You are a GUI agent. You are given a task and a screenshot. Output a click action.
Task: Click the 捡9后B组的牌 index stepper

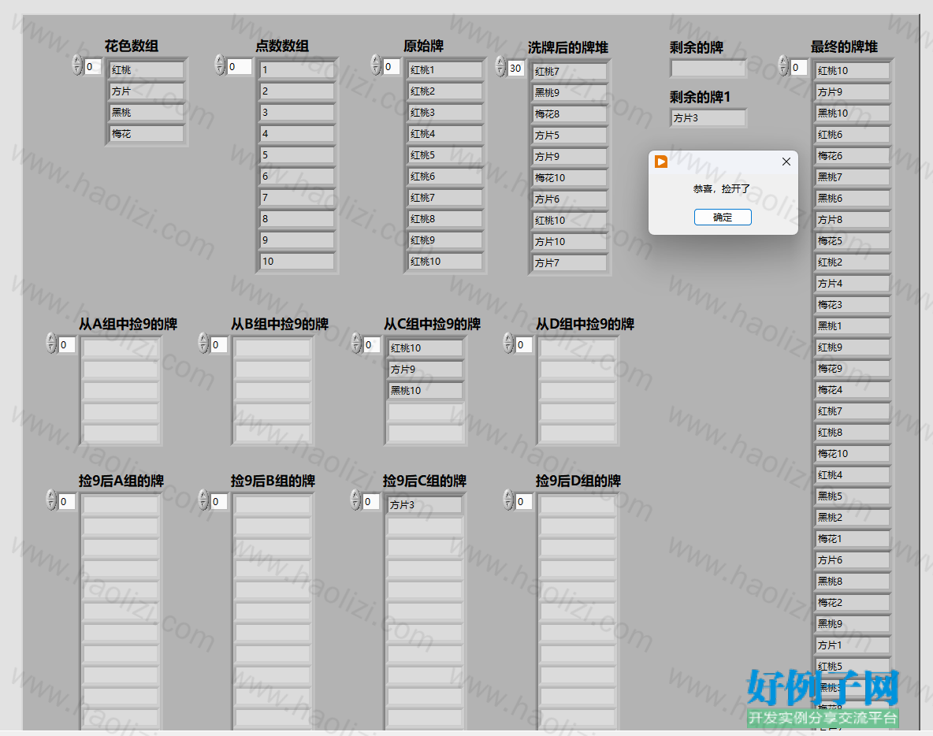[203, 501]
